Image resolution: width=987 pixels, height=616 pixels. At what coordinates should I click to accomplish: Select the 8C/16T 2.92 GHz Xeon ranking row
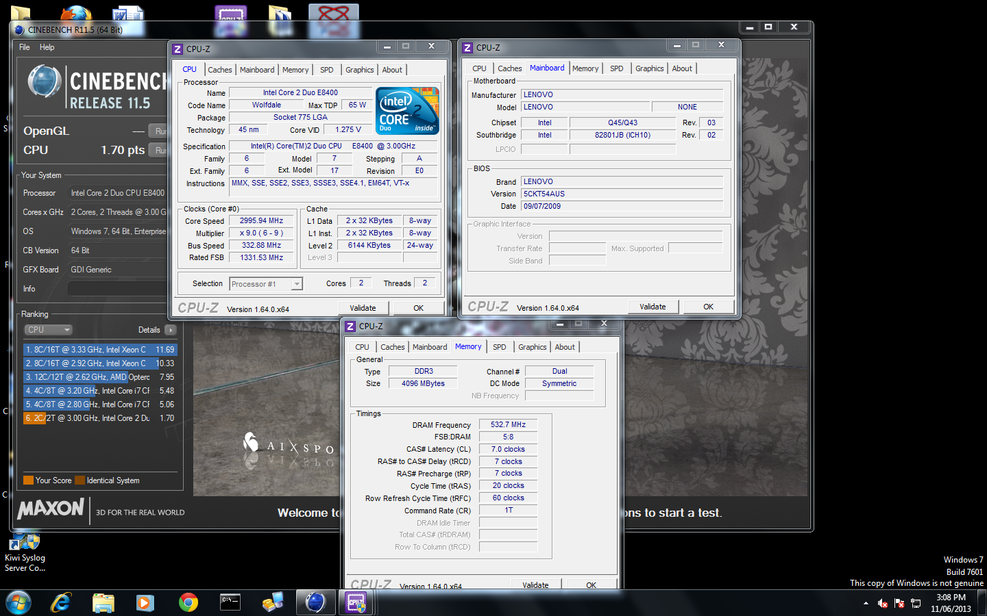[100, 363]
